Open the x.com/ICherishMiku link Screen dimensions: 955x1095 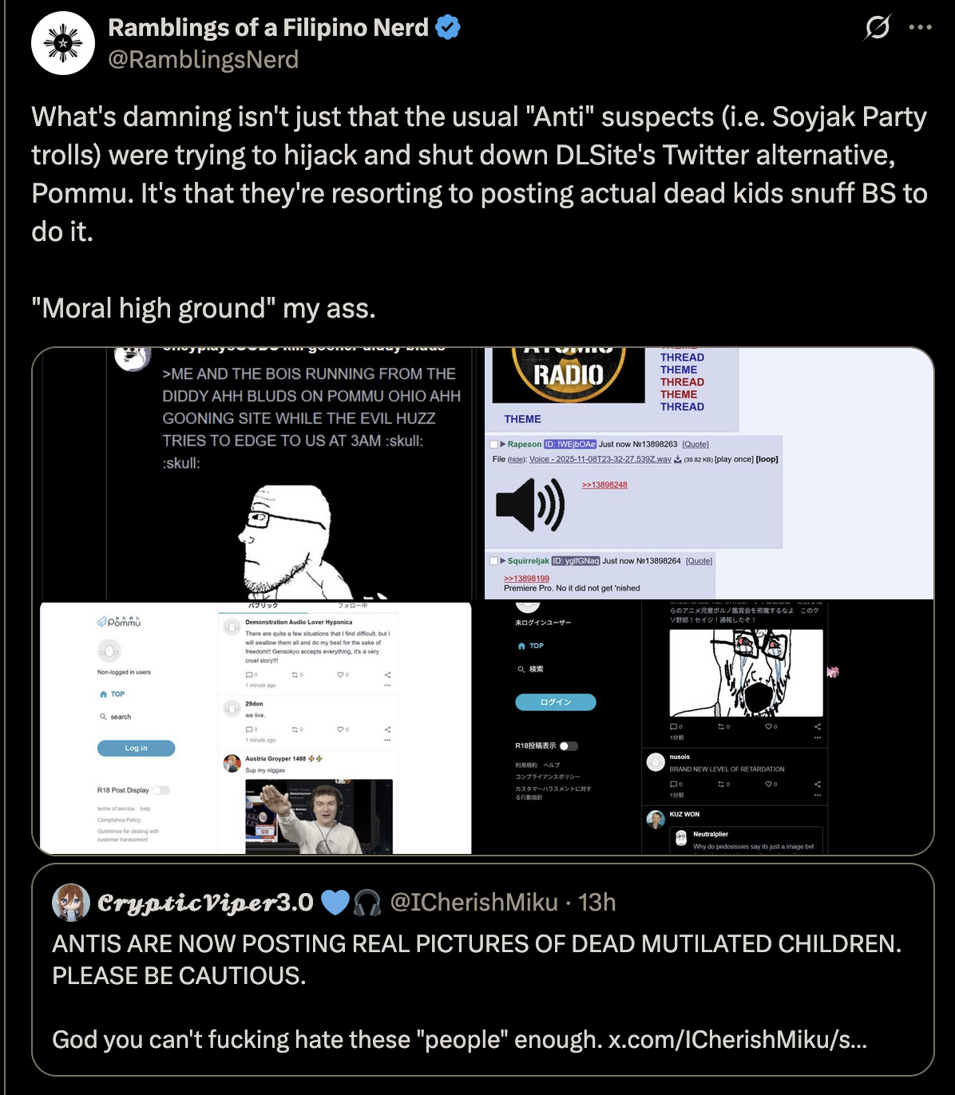click(738, 1039)
